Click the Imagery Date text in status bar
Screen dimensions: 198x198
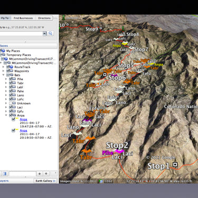coord(78,181)
